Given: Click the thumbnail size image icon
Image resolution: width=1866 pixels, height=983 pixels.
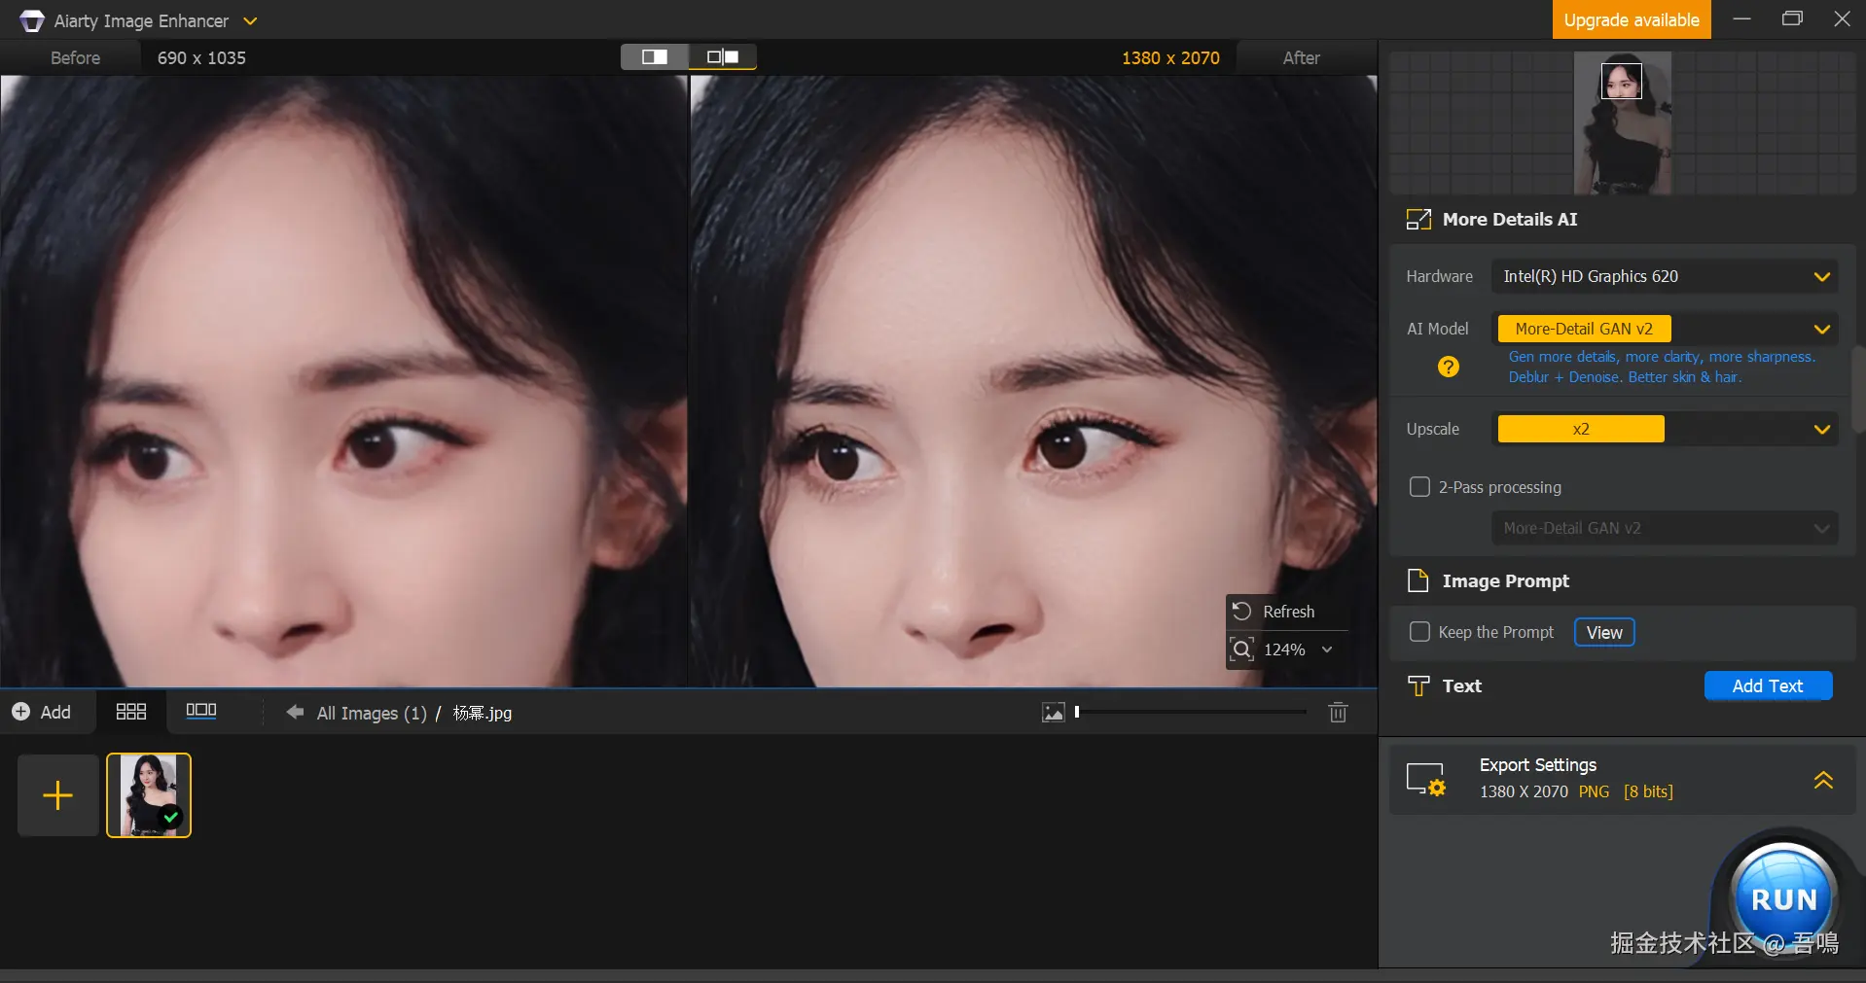Looking at the screenshot, I should pyautogui.click(x=1054, y=713).
